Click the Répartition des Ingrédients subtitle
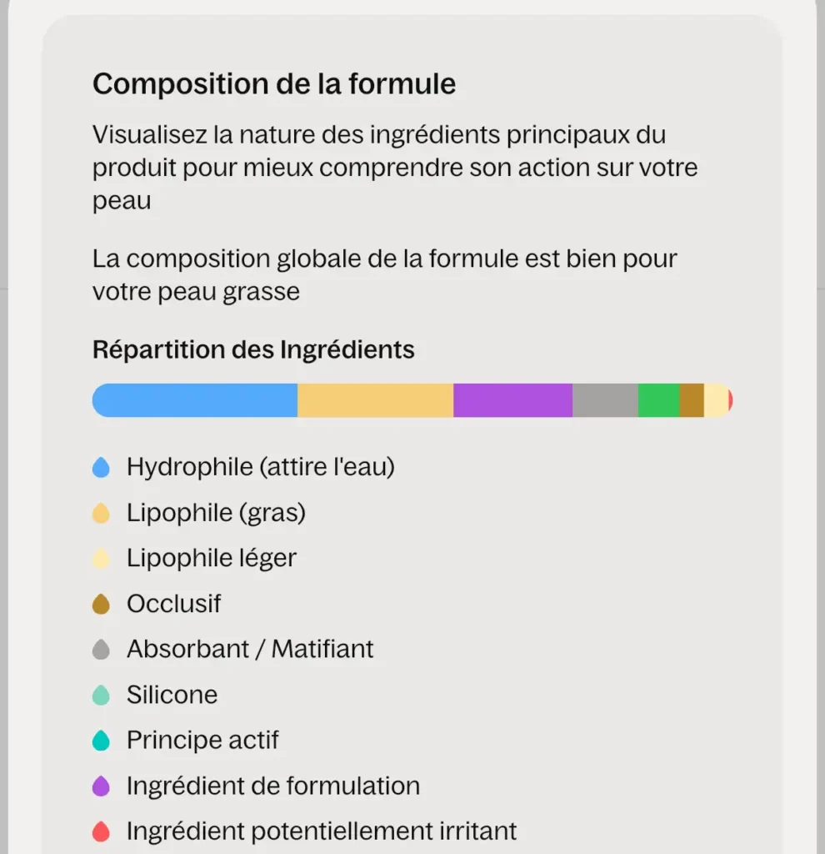This screenshot has width=825, height=854. (x=253, y=349)
